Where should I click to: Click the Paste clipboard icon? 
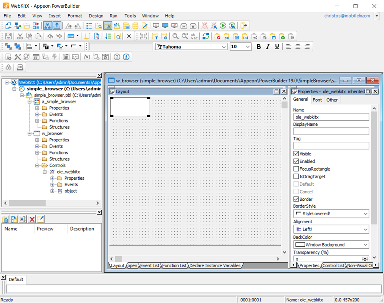(x=38, y=36)
